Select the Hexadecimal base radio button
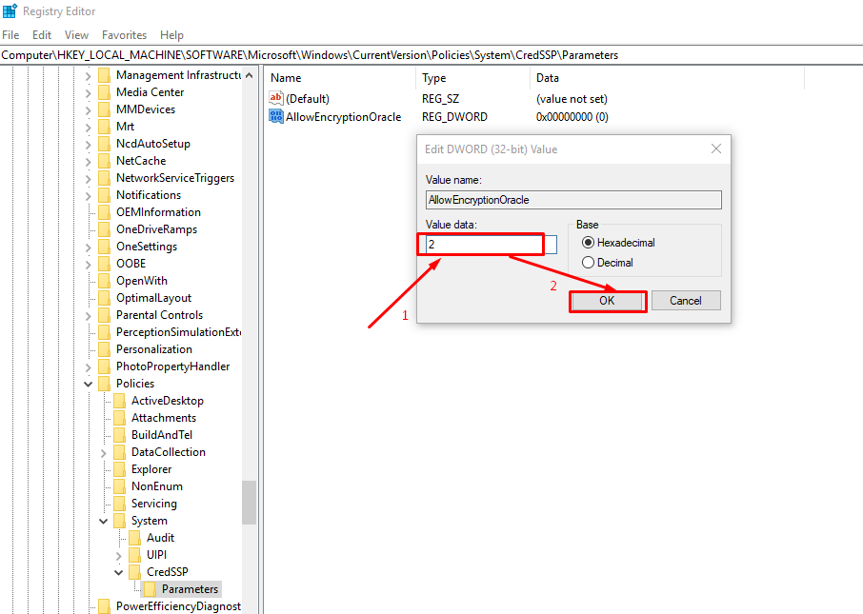863x614 pixels. click(x=588, y=243)
